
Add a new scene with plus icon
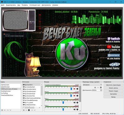pos(2,110)
